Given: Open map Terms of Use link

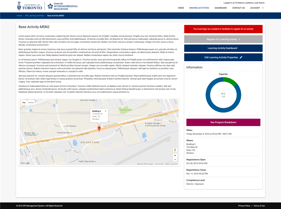Looking at the screenshot, I should coord(159,164).
